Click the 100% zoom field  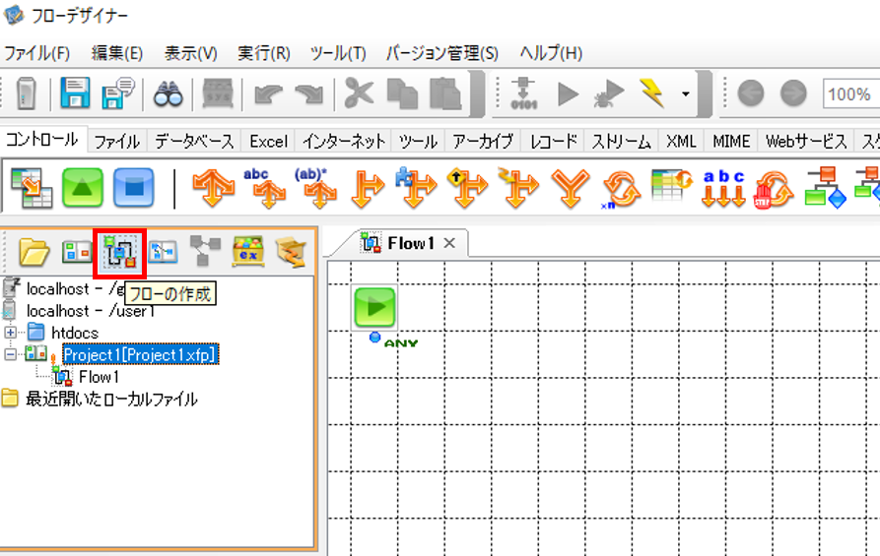pyautogui.click(x=851, y=94)
